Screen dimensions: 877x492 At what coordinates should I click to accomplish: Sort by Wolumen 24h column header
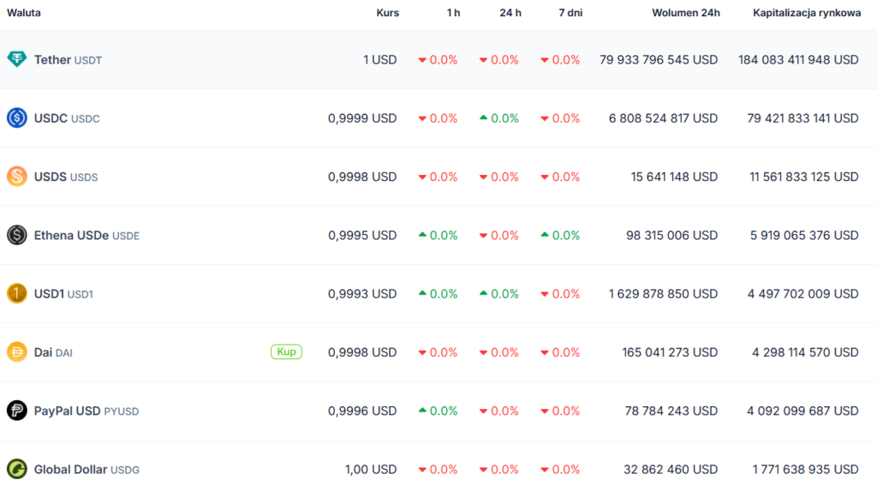click(685, 13)
